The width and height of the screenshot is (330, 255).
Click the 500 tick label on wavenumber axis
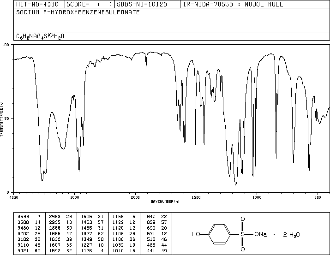tap(318, 197)
